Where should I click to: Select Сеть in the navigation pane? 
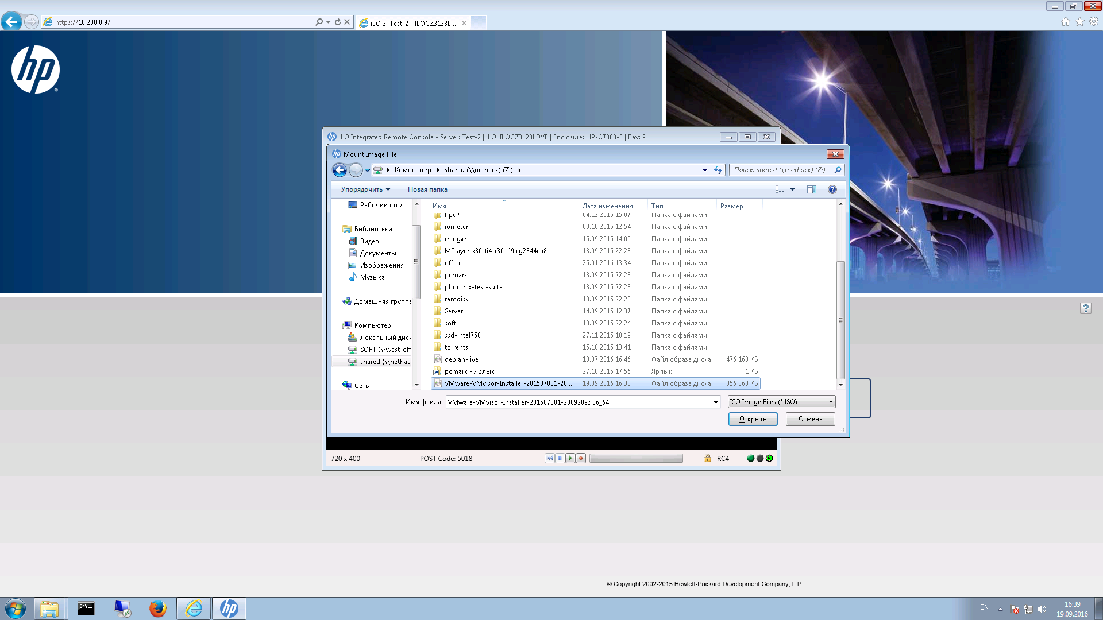click(x=356, y=386)
